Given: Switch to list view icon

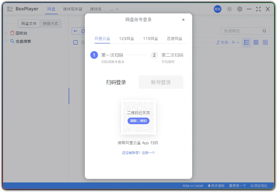Looking at the screenshot, I should (x=246, y=42).
